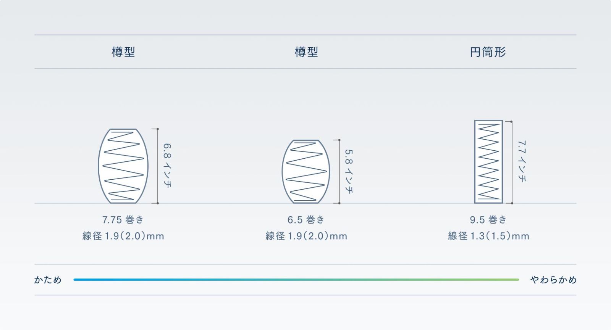
Task: Click the green end of firmness gradient bar
Action: [x=515, y=280]
